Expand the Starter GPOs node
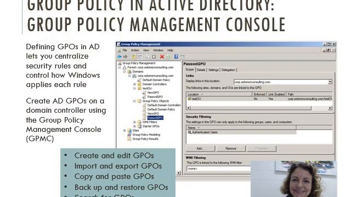The width and height of the screenshot is (351, 197). coord(134,126)
